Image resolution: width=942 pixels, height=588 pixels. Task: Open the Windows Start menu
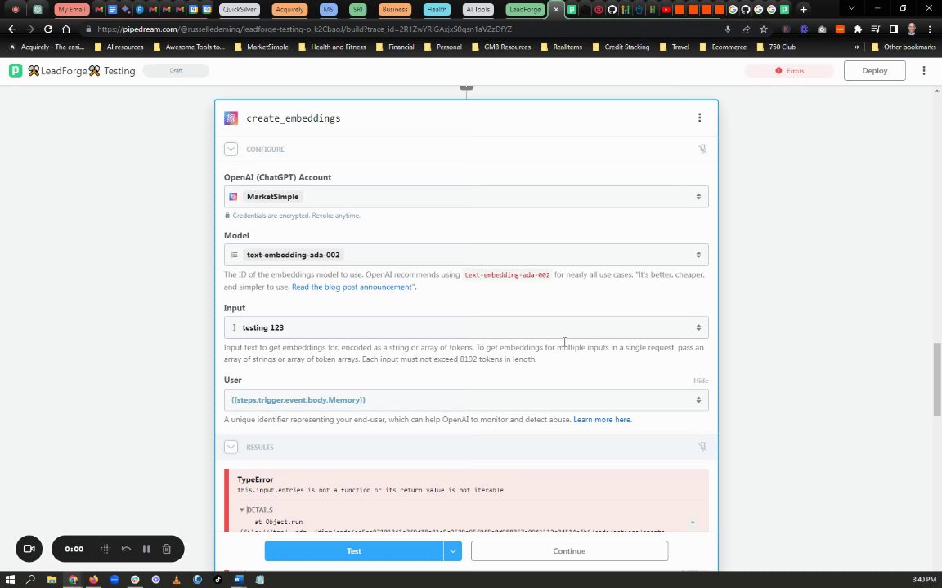(10, 580)
